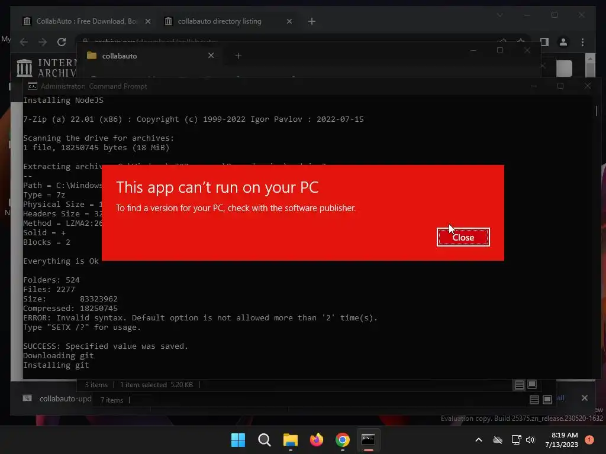This screenshot has height=454, width=606.
Task: Open the clock showing 8:19 AM
Action: pyautogui.click(x=562, y=440)
